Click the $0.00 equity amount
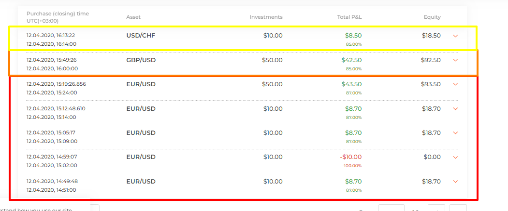Screen dimensions: 508x211 (x=432, y=157)
